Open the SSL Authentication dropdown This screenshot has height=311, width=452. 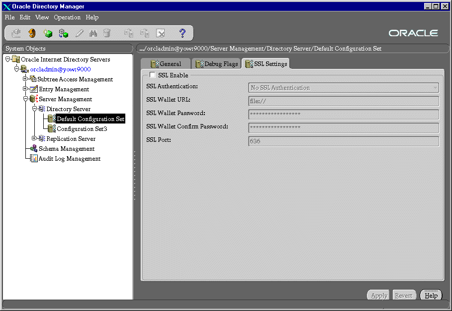pos(435,88)
